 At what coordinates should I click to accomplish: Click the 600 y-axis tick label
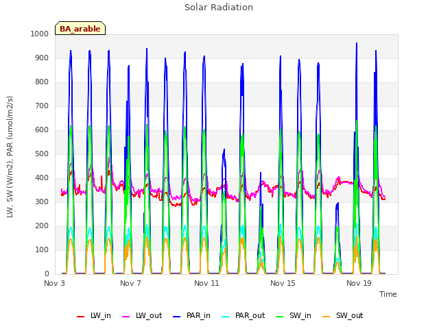coord(42,130)
